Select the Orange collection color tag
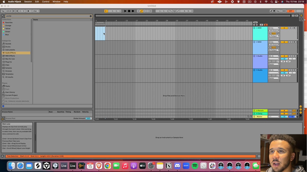Viewport: 307px width, 172px height. (8, 26)
